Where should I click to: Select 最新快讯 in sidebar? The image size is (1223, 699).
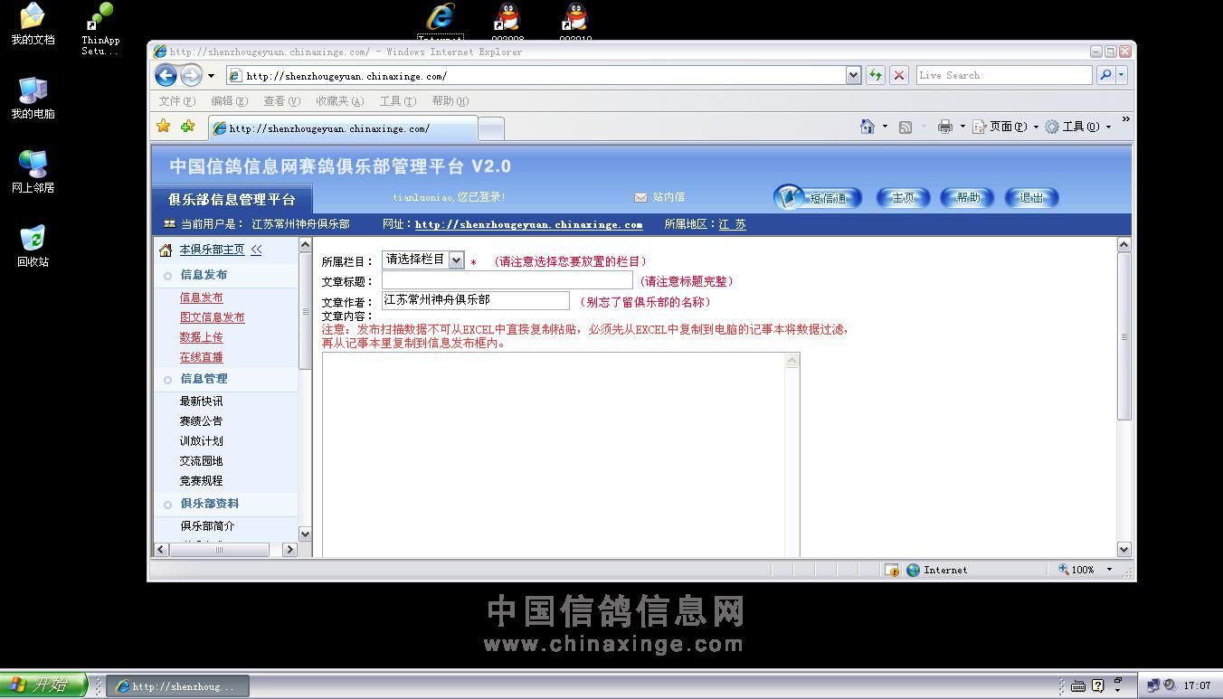click(x=201, y=401)
